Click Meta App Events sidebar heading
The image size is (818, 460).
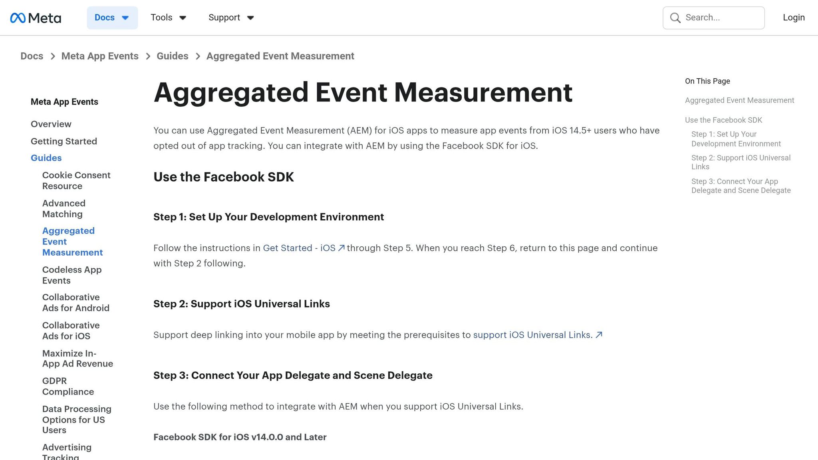pos(64,102)
